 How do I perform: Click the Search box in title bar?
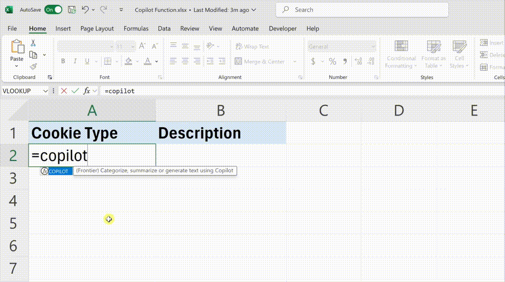pyautogui.click(x=362, y=10)
